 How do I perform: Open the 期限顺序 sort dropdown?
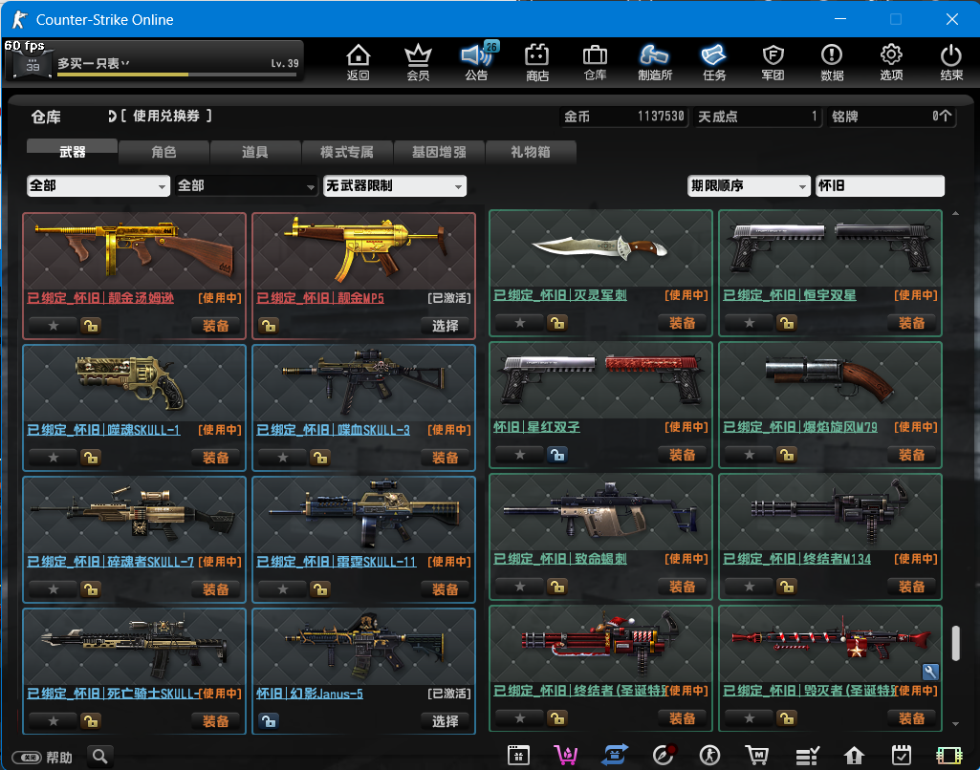pyautogui.click(x=749, y=185)
